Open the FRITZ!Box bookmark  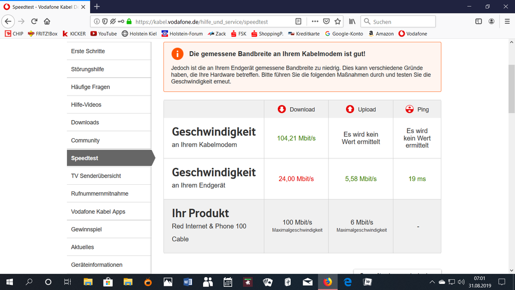(43, 34)
